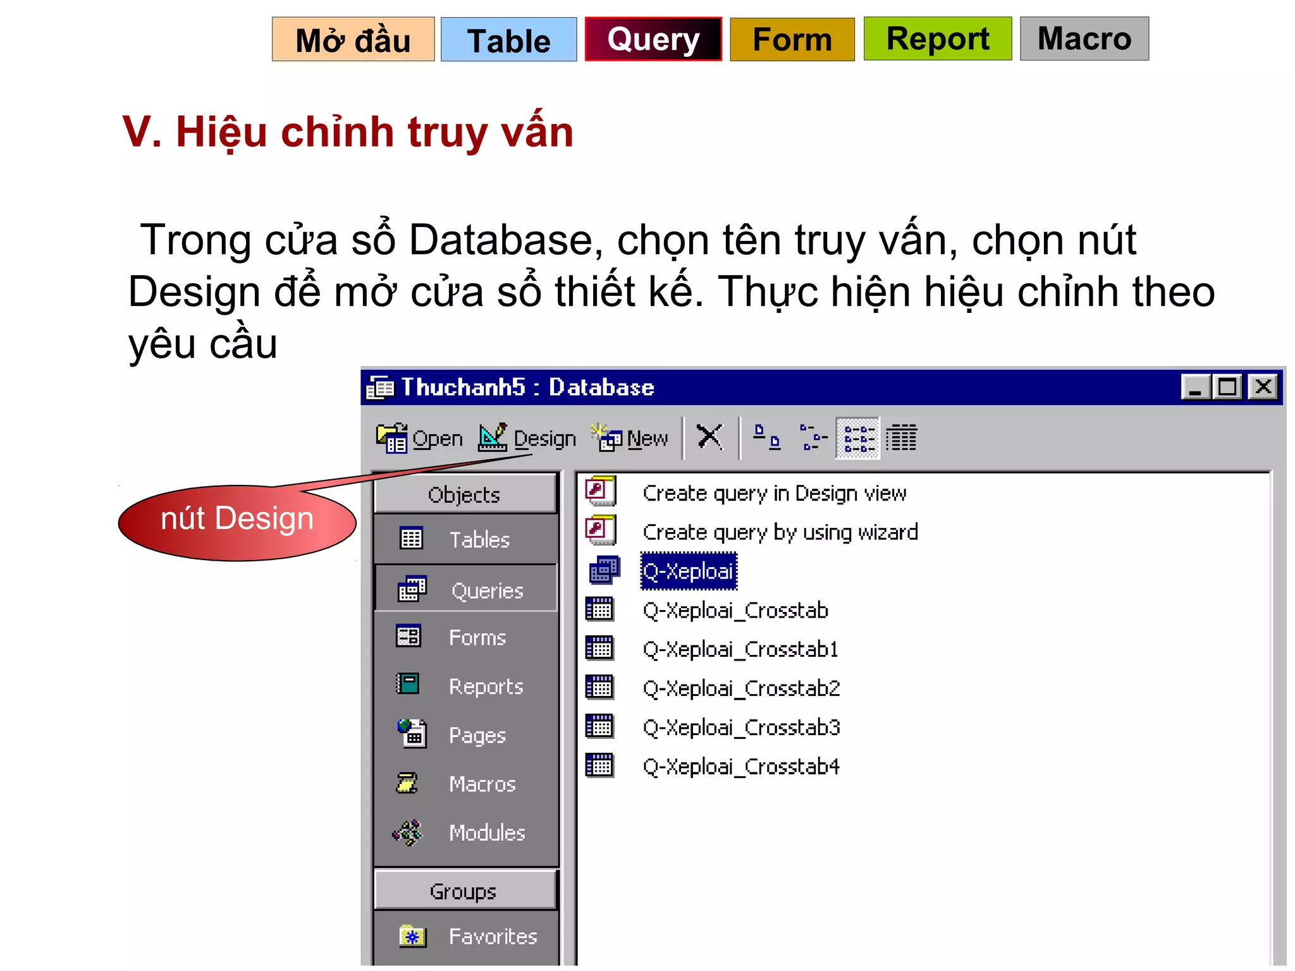Select the List view icon

(858, 437)
